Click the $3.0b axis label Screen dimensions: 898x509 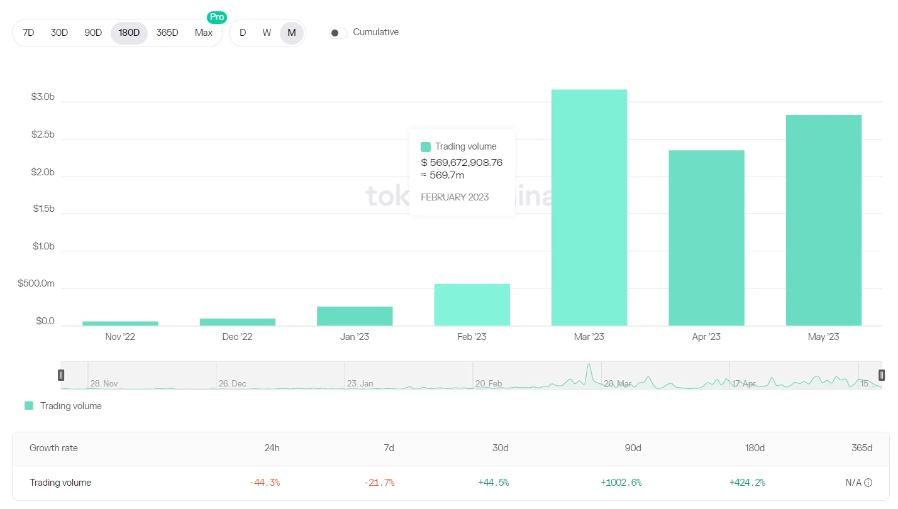[43, 97]
